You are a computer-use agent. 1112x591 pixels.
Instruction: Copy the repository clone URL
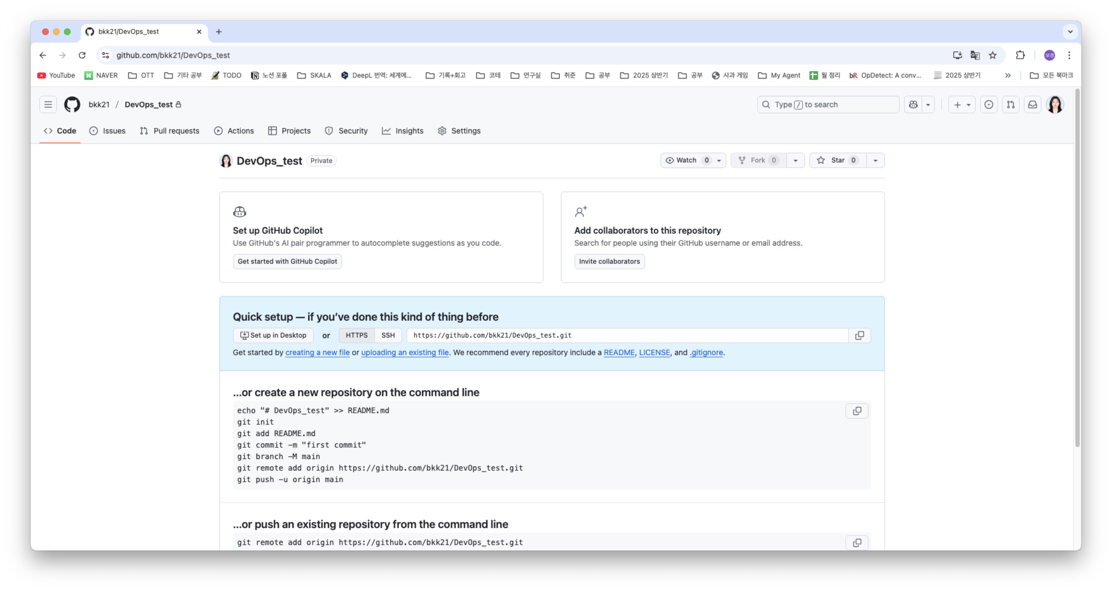(859, 335)
